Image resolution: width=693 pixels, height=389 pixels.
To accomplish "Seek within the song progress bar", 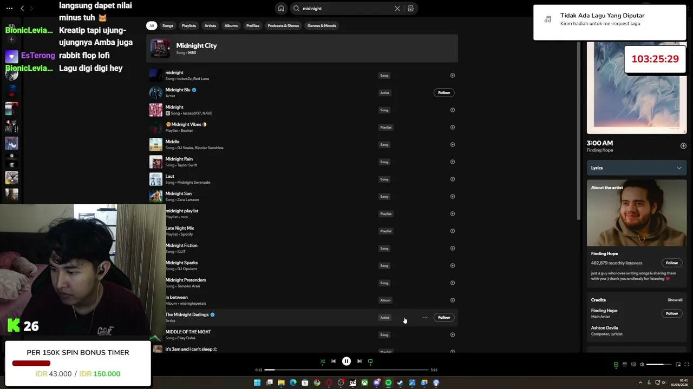I will (346, 370).
